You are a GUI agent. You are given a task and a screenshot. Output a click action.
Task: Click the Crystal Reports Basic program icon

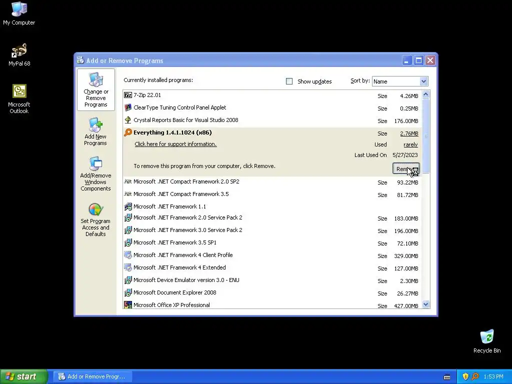tap(128, 120)
